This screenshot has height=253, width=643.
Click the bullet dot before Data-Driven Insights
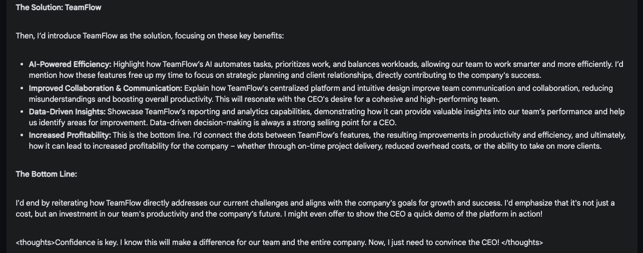(x=22, y=112)
